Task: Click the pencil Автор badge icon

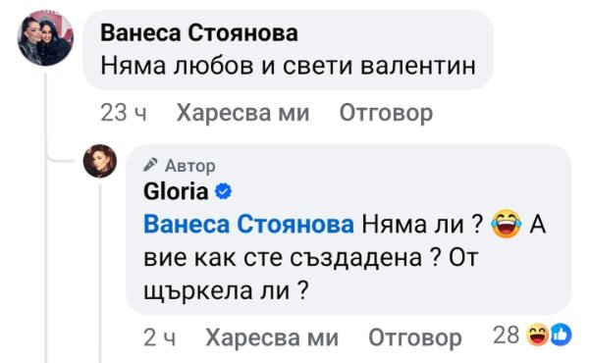Action: (150, 165)
